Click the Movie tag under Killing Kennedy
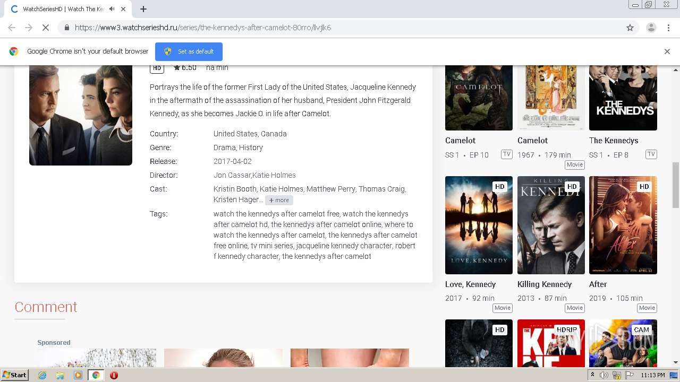 (575, 308)
